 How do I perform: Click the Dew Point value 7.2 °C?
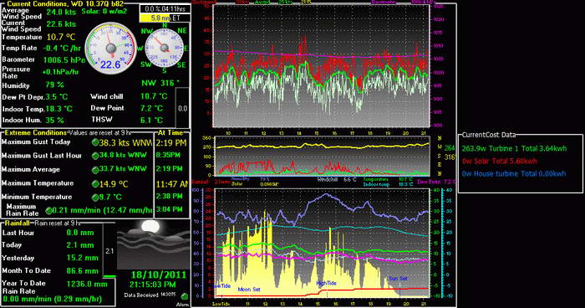[x=152, y=109]
